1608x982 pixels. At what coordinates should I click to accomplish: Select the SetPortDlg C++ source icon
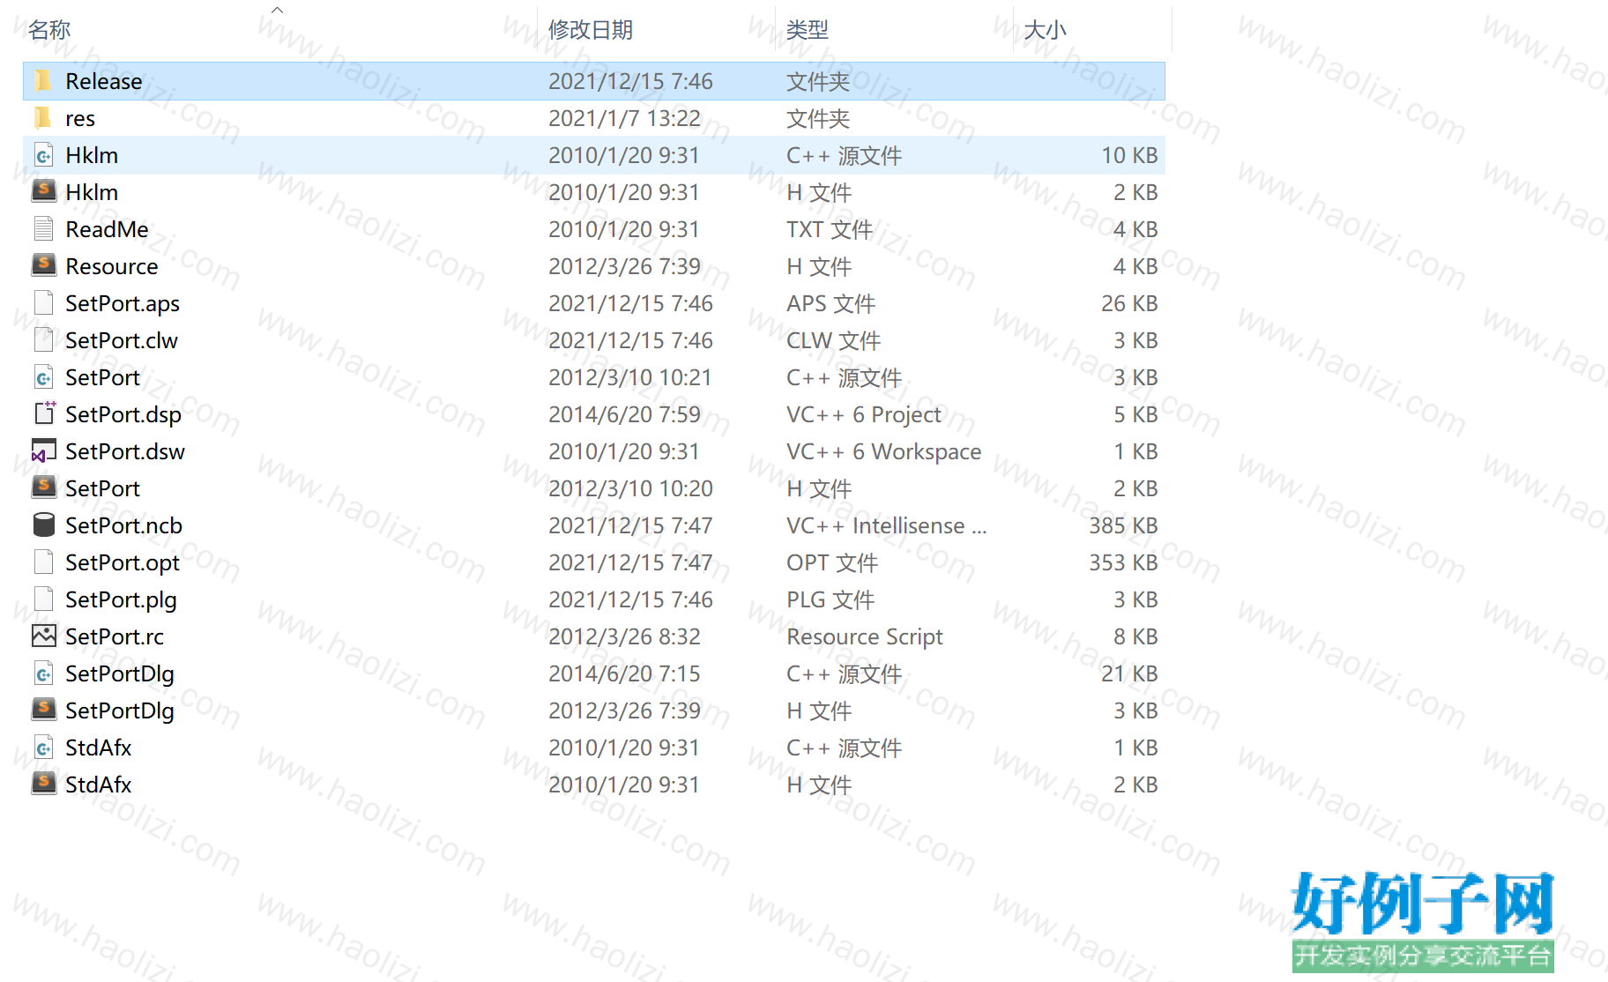pos(43,673)
